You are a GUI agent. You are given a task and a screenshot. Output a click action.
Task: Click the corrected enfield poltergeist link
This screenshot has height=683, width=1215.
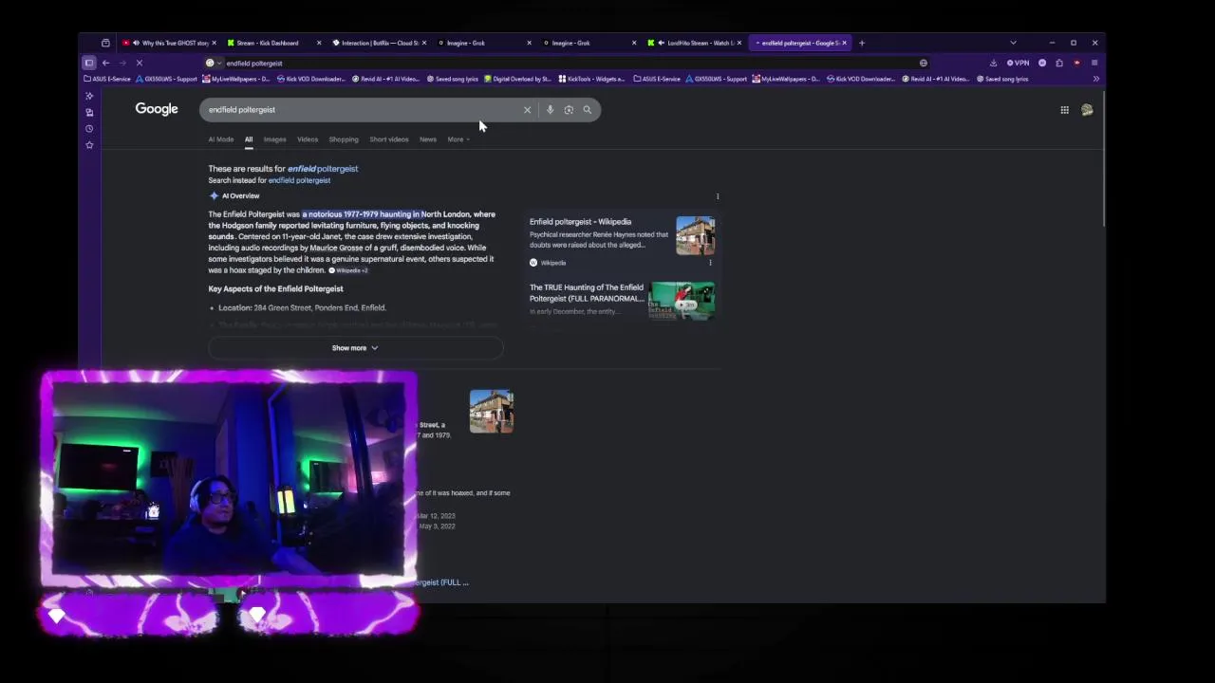tap(323, 169)
